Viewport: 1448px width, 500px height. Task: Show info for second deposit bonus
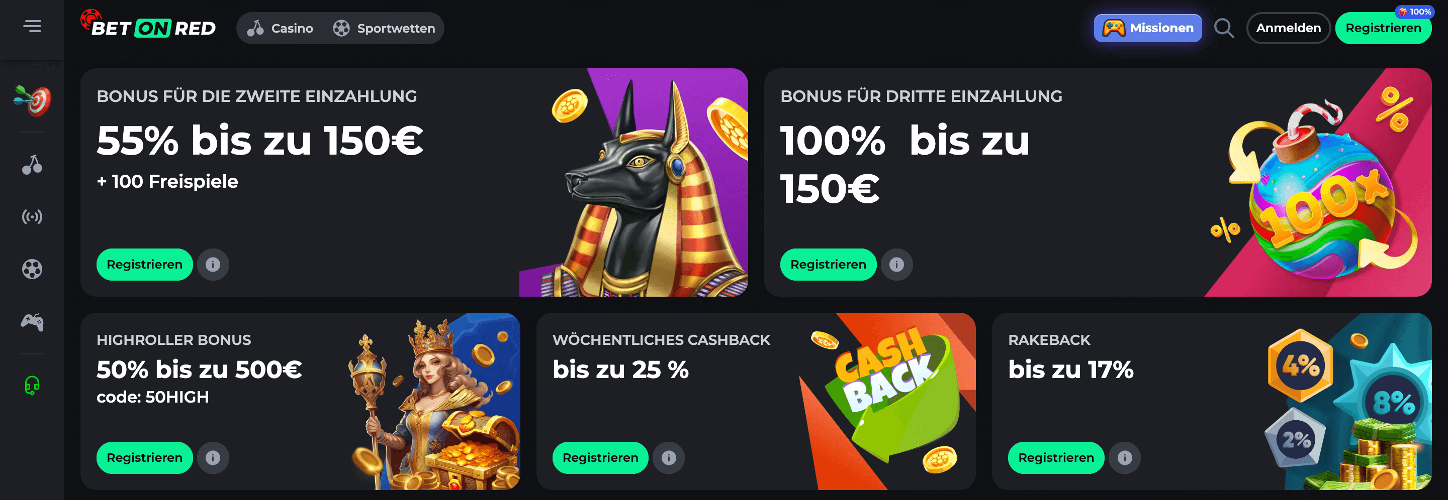point(213,265)
